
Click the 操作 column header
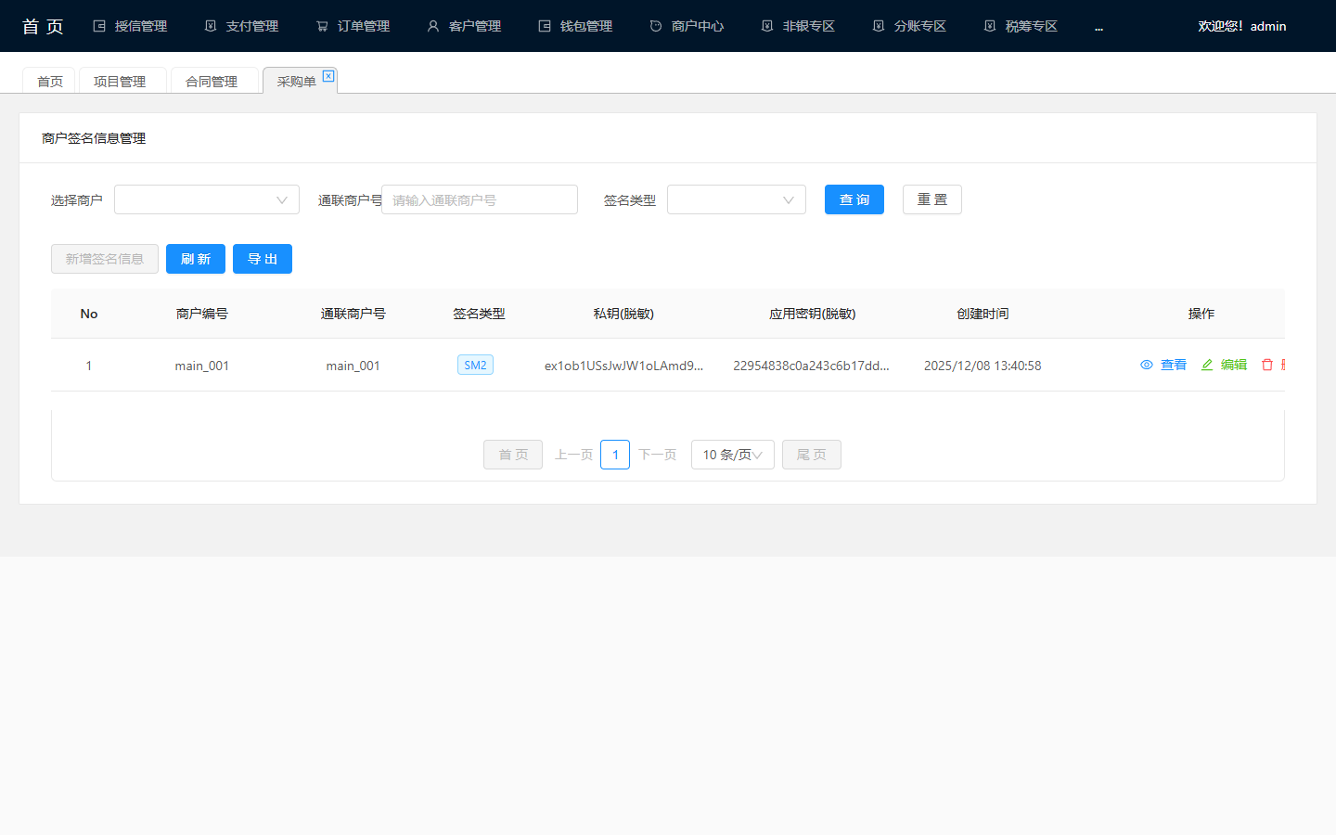(x=1201, y=314)
